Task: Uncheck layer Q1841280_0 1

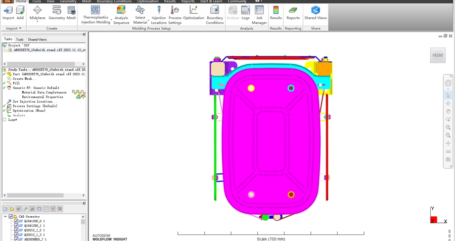Action: click(x=16, y=221)
